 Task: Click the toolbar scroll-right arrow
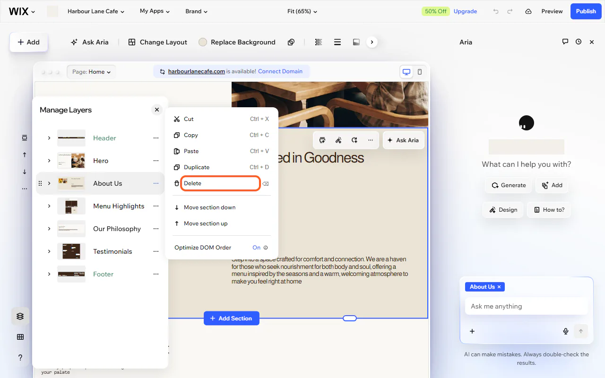(x=372, y=42)
